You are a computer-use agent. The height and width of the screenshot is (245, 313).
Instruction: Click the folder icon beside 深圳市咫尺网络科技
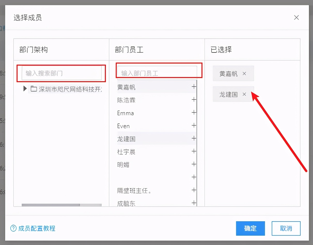click(34, 88)
